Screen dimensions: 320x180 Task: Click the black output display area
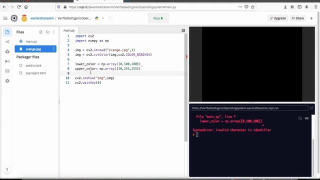(x=252, y=64)
